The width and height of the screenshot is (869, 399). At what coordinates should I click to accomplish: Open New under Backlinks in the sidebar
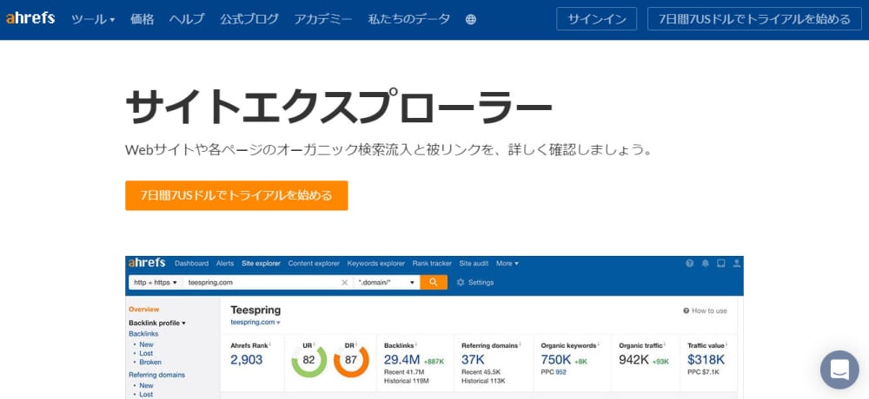click(x=146, y=344)
